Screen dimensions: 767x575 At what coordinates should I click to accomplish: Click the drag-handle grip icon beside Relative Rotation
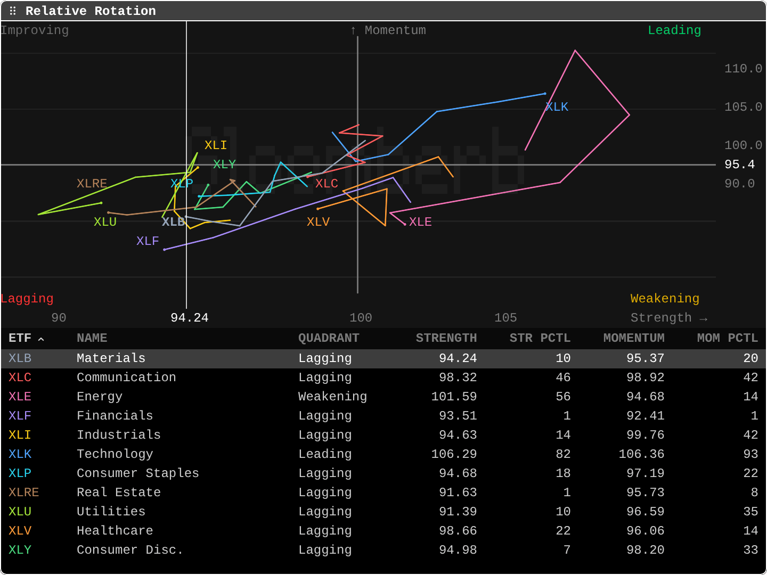[x=13, y=11]
